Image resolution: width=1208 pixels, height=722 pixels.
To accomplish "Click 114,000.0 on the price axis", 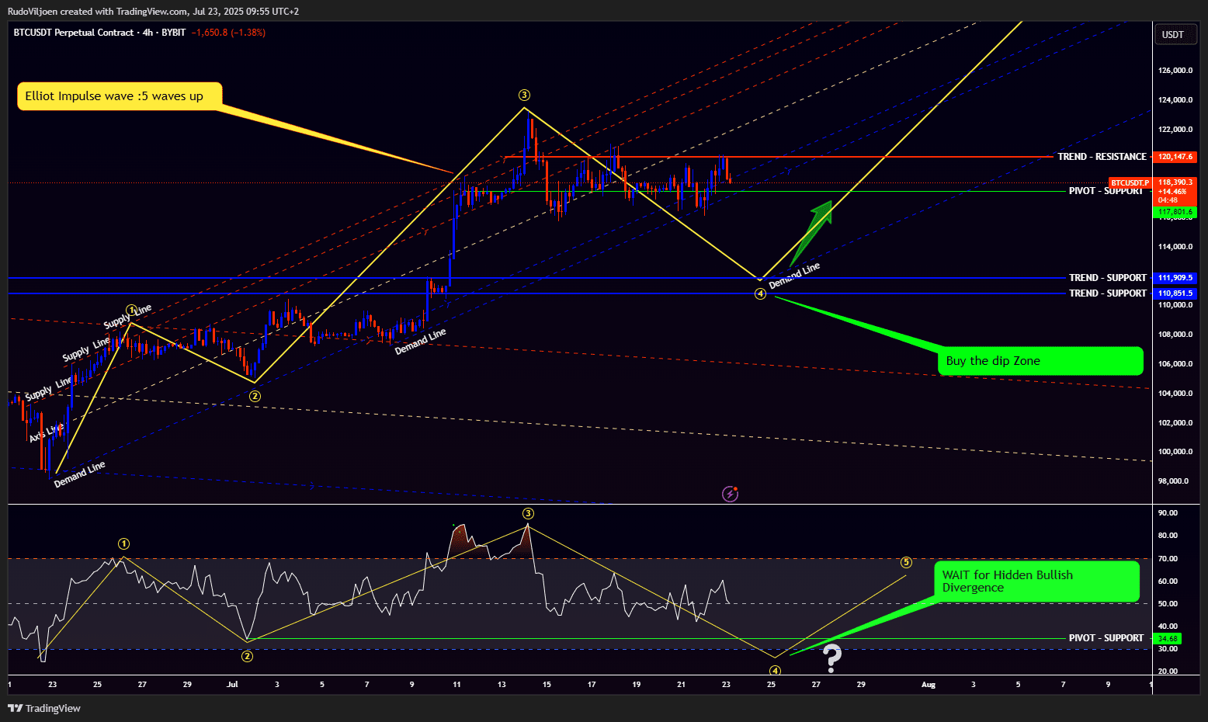I will (1175, 247).
